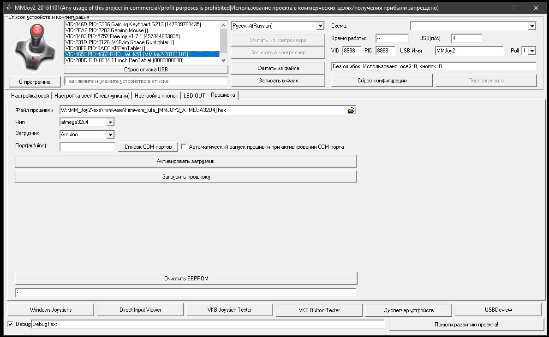Image resolution: width=549 pixels, height=337 pixels.
Task: Open the language dropdown Русский(Russian)
Action: tap(320, 26)
